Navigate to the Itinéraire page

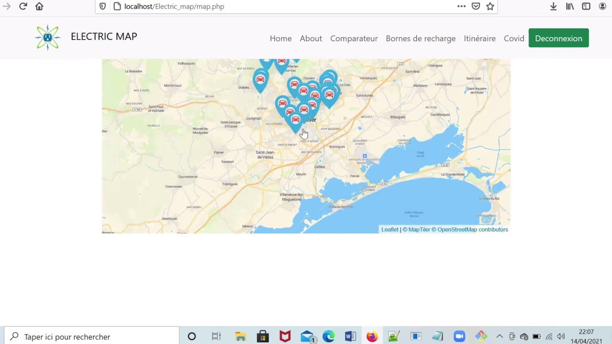[x=480, y=38]
